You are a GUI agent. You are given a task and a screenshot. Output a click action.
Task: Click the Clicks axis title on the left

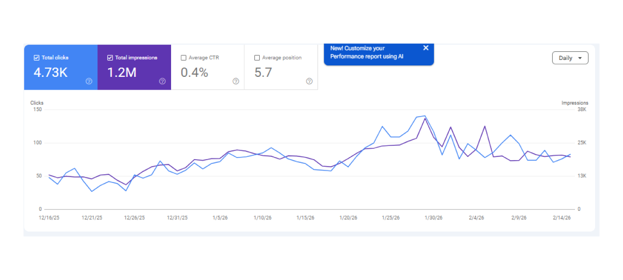(37, 103)
